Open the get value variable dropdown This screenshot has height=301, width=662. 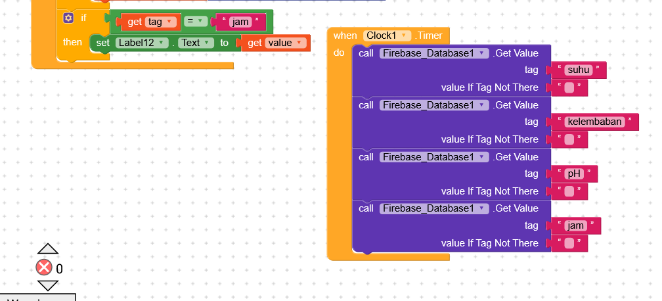[x=285, y=43]
